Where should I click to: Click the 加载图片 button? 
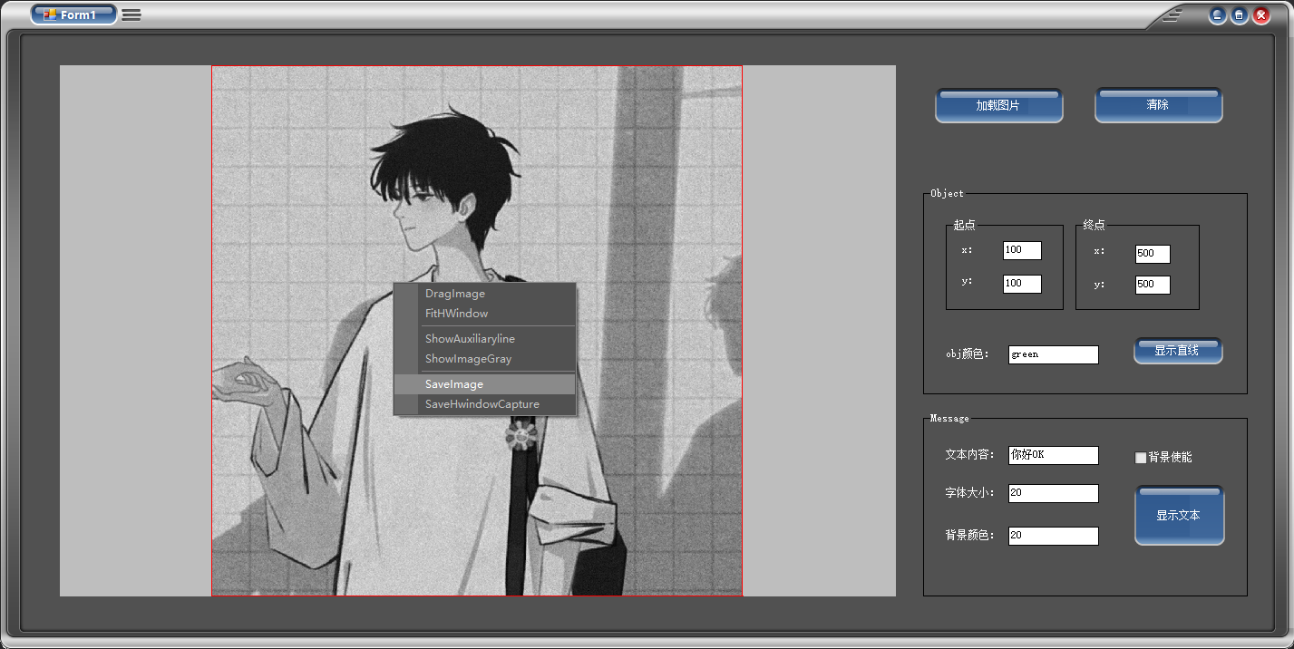pyautogui.click(x=998, y=104)
